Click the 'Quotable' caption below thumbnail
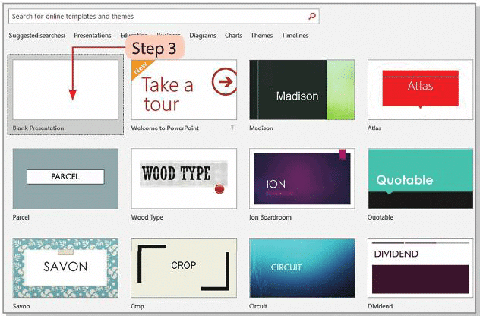This screenshot has height=316, width=480. coord(381,217)
